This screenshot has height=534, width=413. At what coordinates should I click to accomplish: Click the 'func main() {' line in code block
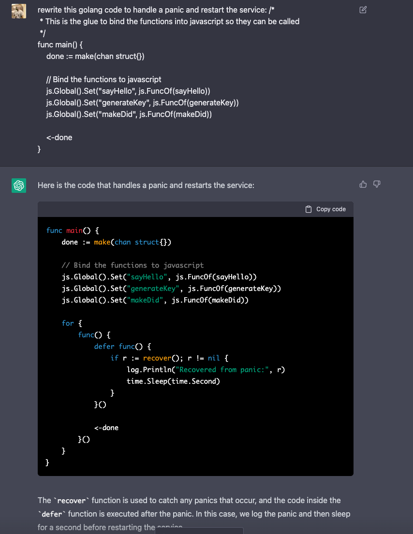73,231
